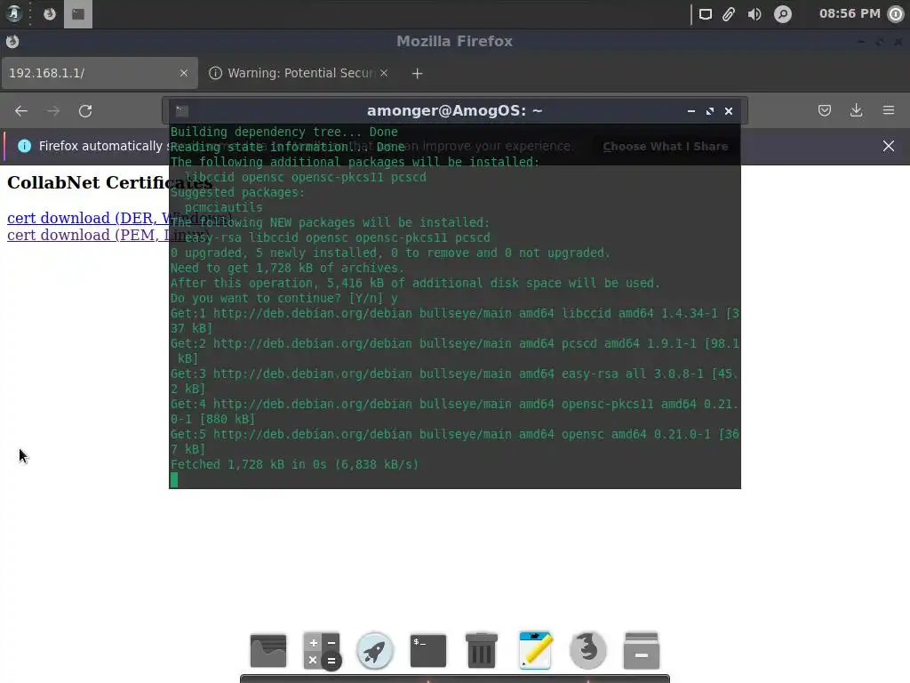The width and height of the screenshot is (910, 683).
Task: Click the Firefox taskbar item in top panel
Action: [50, 14]
